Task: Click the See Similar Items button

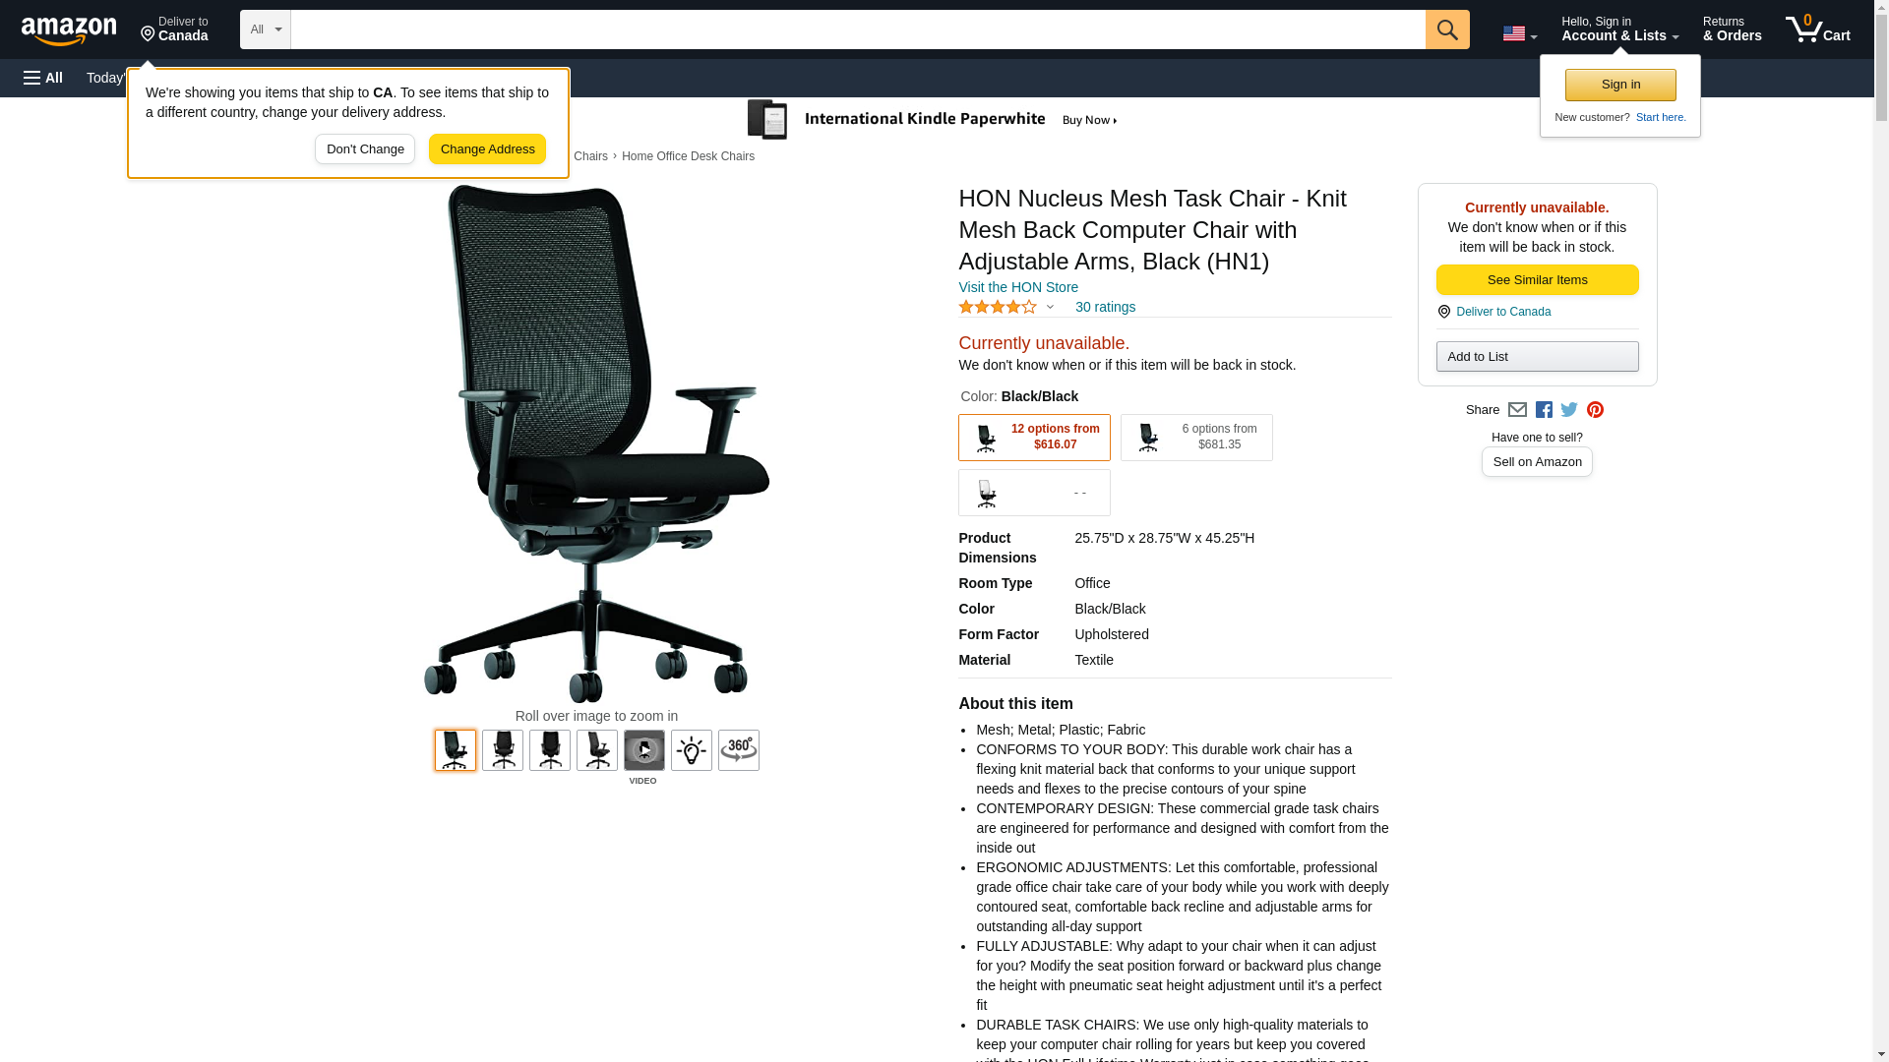Action: tap(1537, 280)
